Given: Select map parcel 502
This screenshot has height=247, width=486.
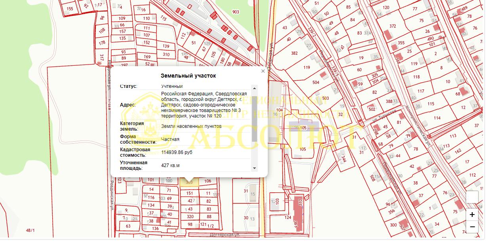Looking at the screenshot, I should tap(372, 109).
